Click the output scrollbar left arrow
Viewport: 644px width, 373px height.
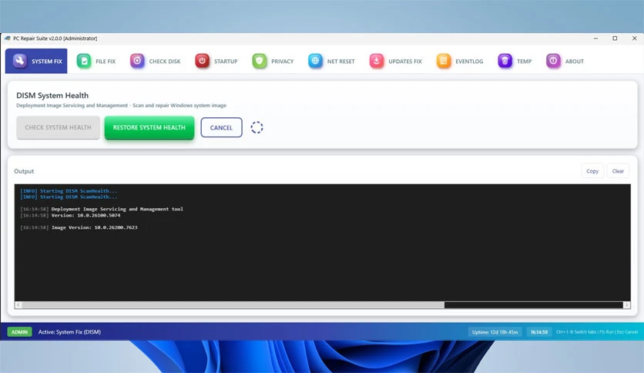coord(18,305)
